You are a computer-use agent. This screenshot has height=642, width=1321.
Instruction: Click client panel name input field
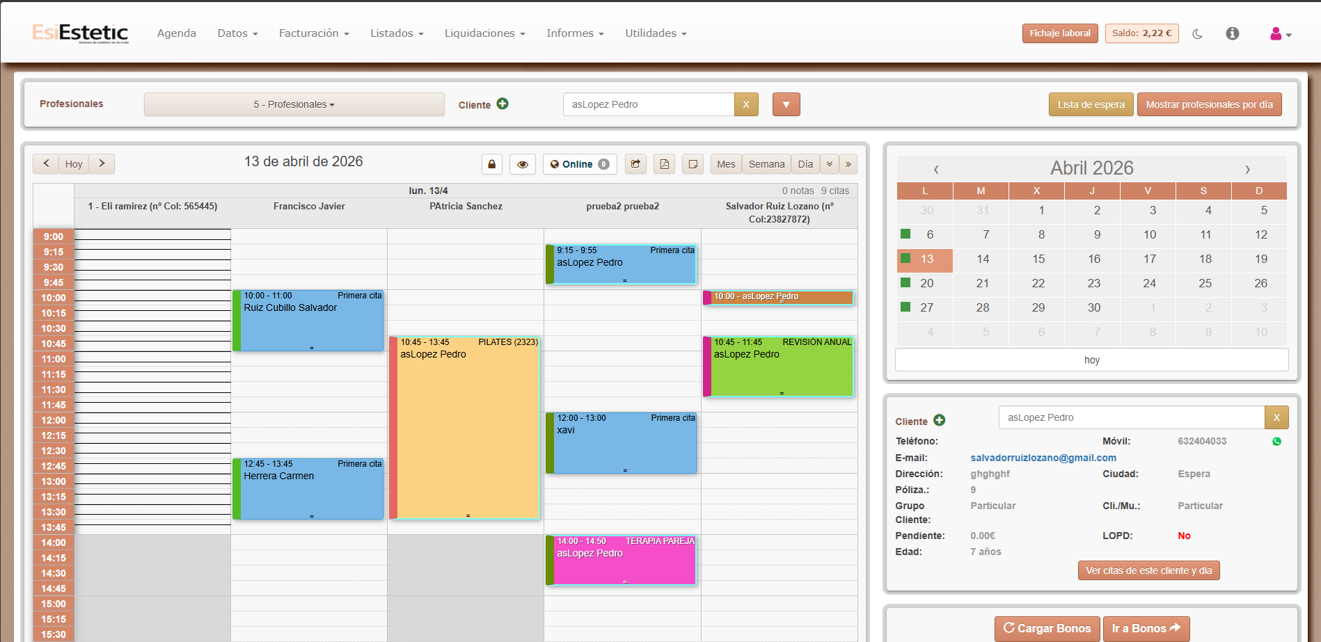pyautogui.click(x=1131, y=417)
